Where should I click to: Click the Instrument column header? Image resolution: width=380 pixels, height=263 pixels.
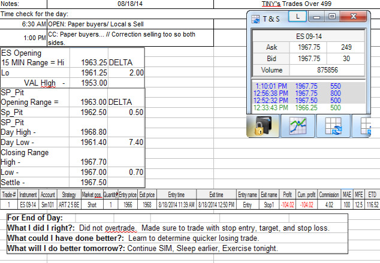click(28, 195)
